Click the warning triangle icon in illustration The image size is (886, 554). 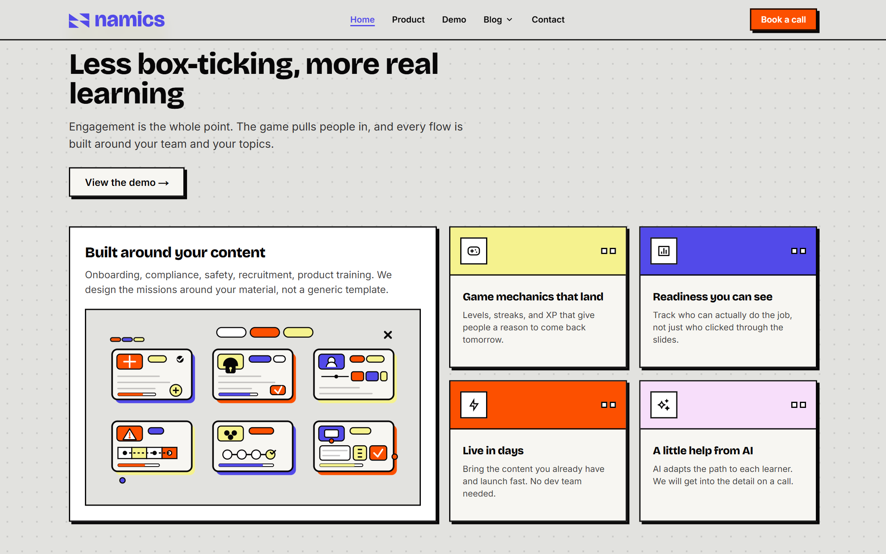pyautogui.click(x=130, y=433)
